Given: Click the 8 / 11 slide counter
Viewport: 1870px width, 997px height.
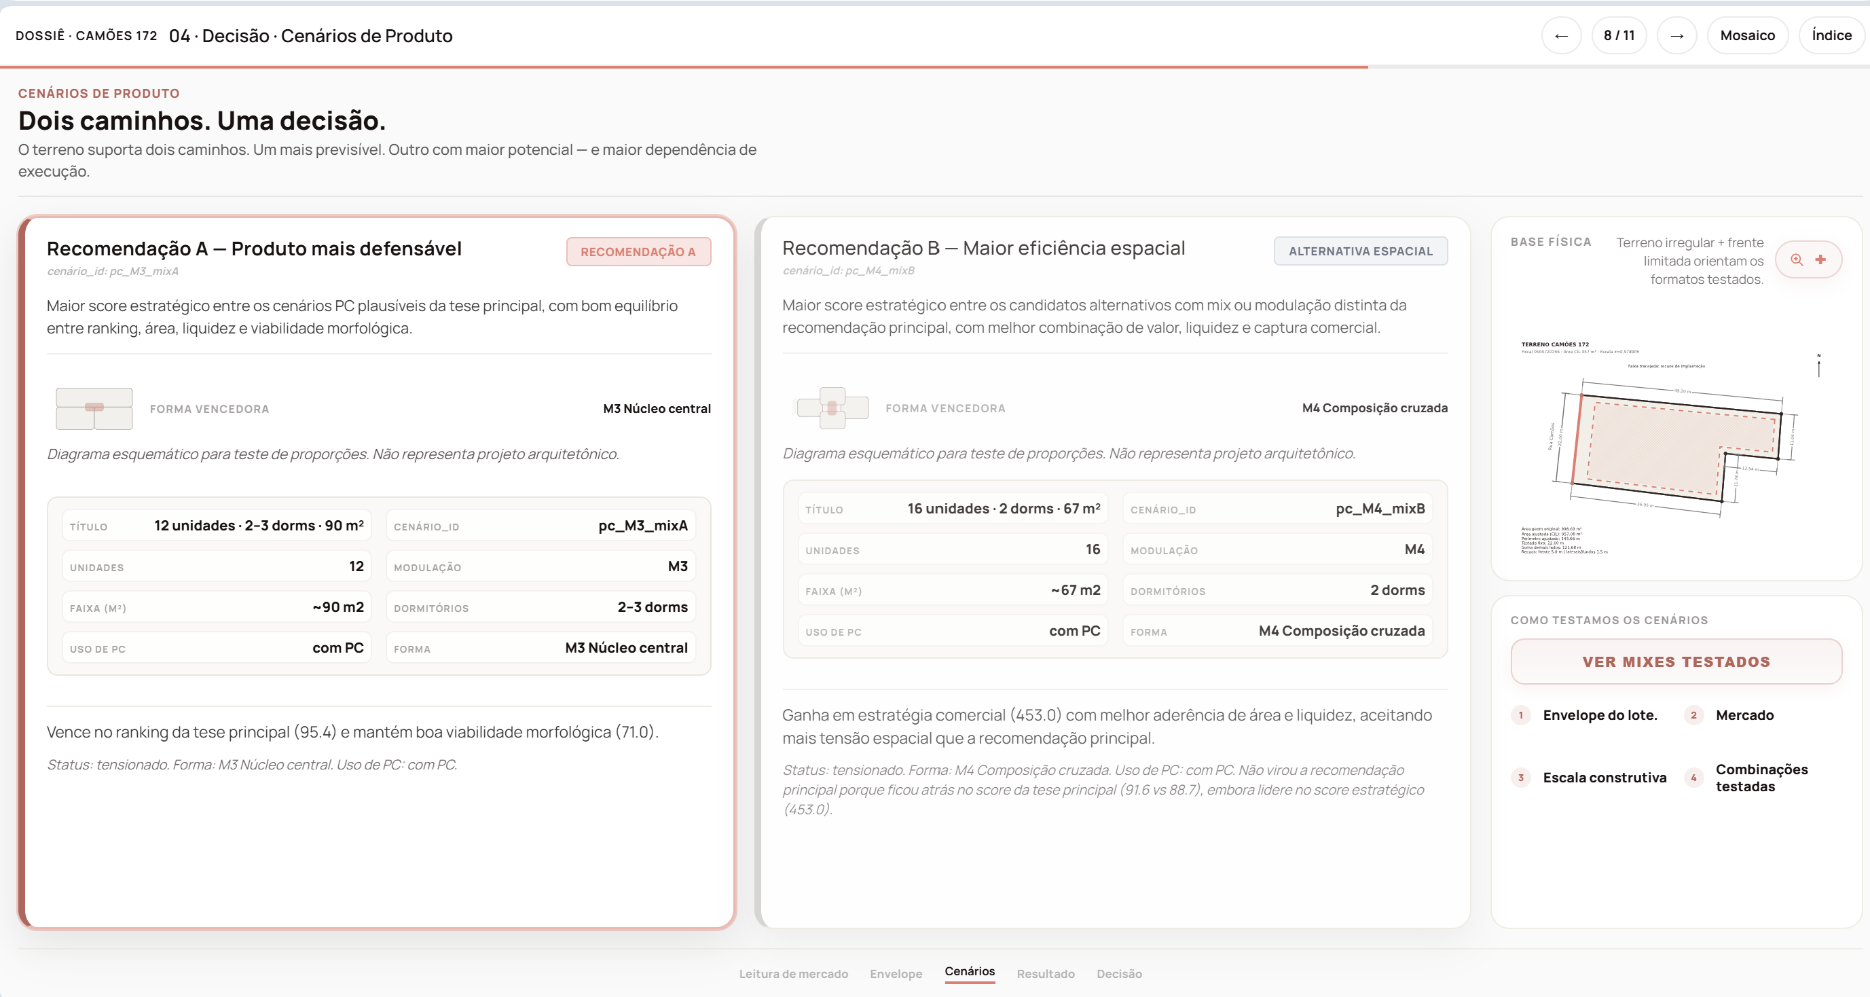Looking at the screenshot, I should pyautogui.click(x=1619, y=35).
